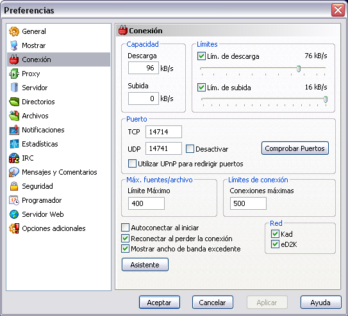Tick Utilizar UPnP para redirigir puertos
Viewport: 348px width, 316px height.
point(132,164)
